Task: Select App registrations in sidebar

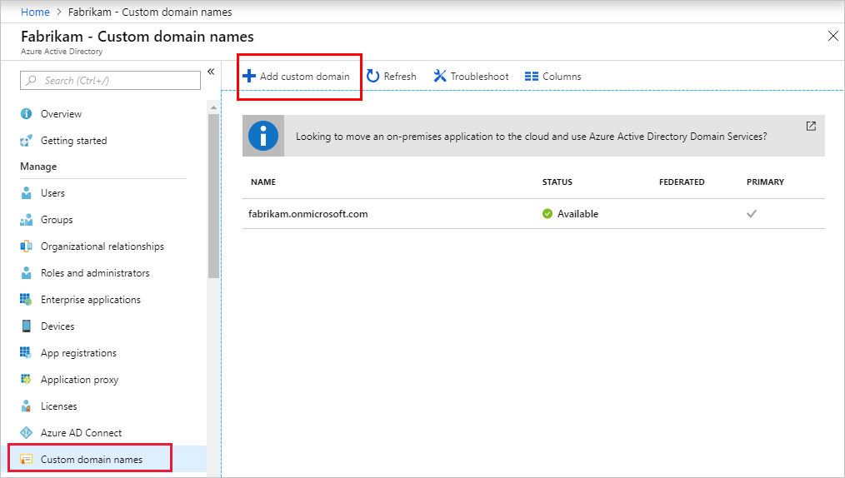Action: [78, 353]
